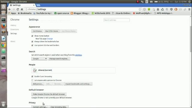192x108 pixels.
Task: Select the shivaraj (current) profile row
Action: pyautogui.click(x=73, y=70)
